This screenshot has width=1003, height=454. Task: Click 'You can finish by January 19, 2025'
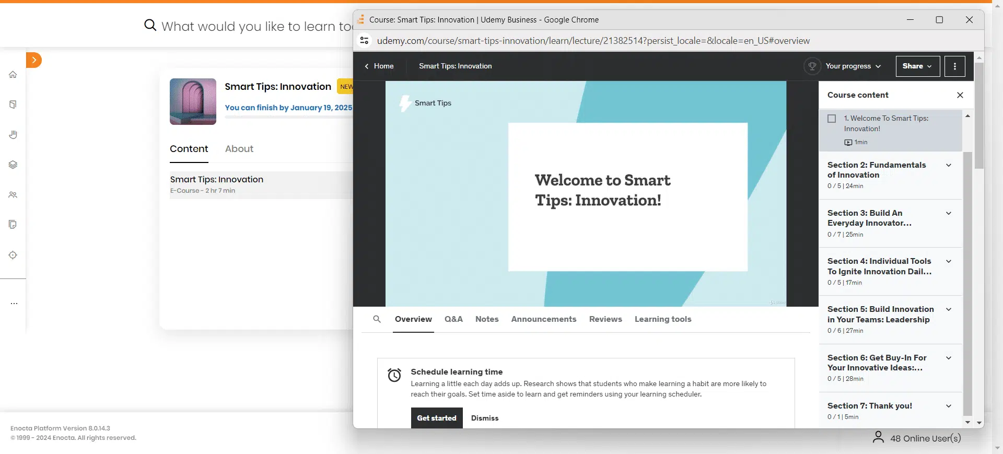(x=288, y=108)
